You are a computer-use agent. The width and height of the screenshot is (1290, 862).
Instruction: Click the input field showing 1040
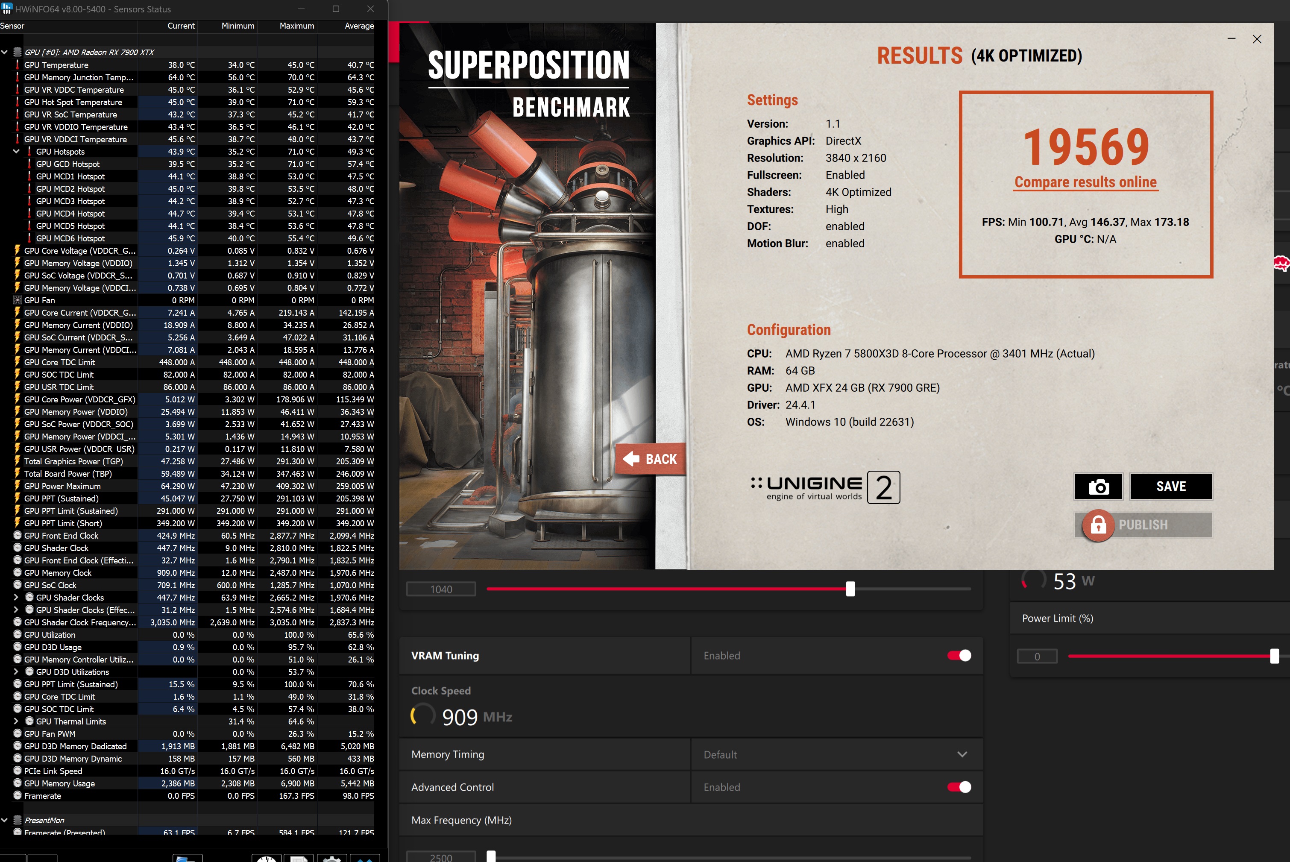pos(441,589)
